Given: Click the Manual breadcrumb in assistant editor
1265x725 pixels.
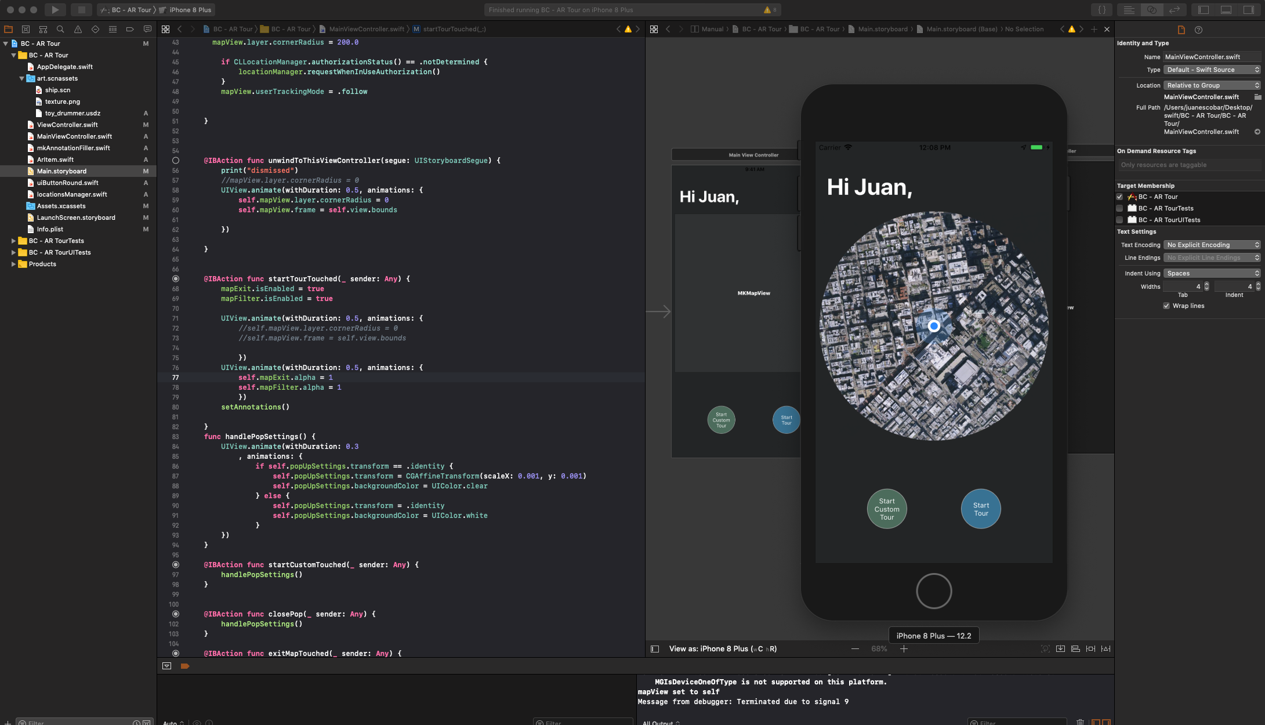Looking at the screenshot, I should tap(707, 29).
